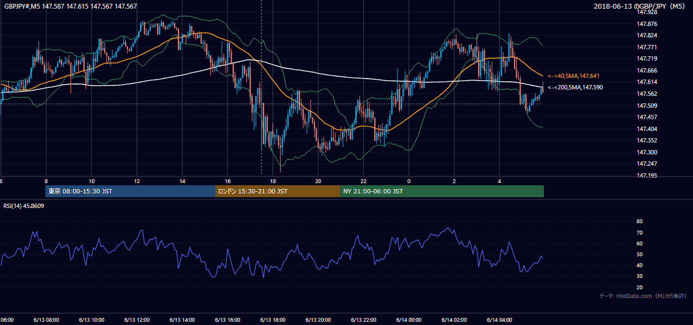Viewport: 693px width, 325px height.
Task: Click the RSI 60 level label
Action: tap(639, 243)
